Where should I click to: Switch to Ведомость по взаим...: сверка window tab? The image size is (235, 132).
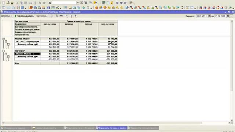pos(111,128)
